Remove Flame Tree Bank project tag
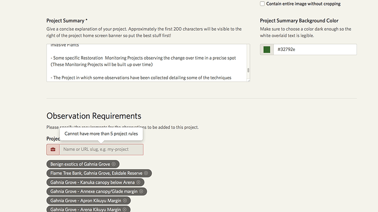This screenshot has height=212, width=378. coord(146,173)
